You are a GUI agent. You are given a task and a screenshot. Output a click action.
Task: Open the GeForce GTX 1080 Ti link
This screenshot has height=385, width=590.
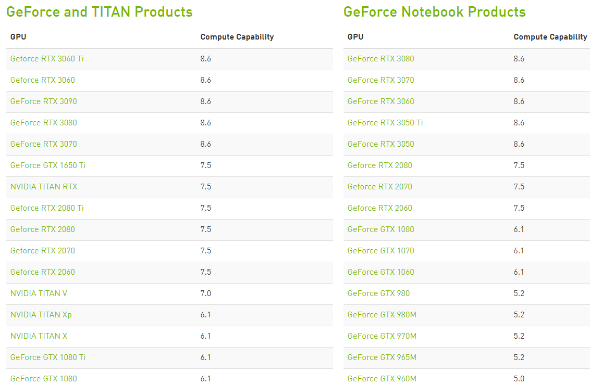[x=48, y=357]
